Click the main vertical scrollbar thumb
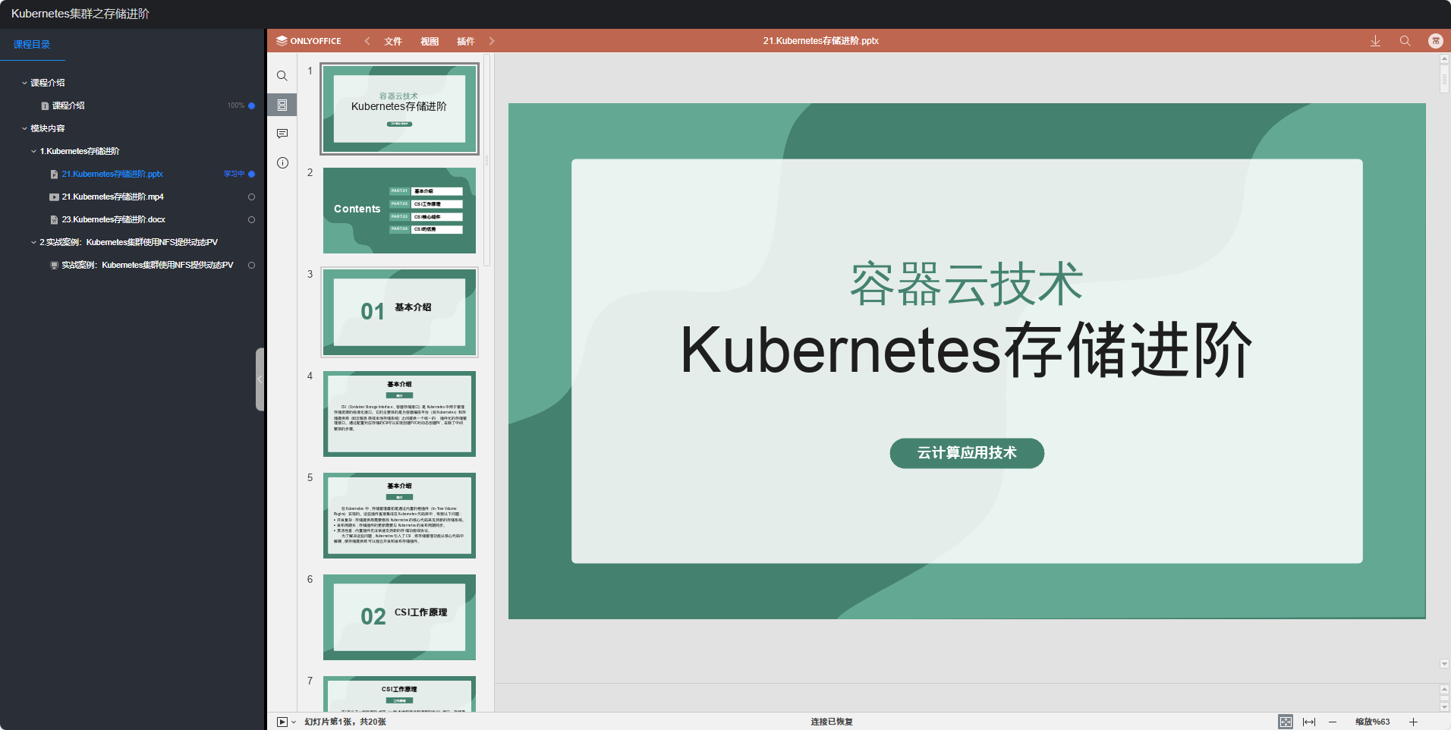The image size is (1451, 730). point(1443,77)
